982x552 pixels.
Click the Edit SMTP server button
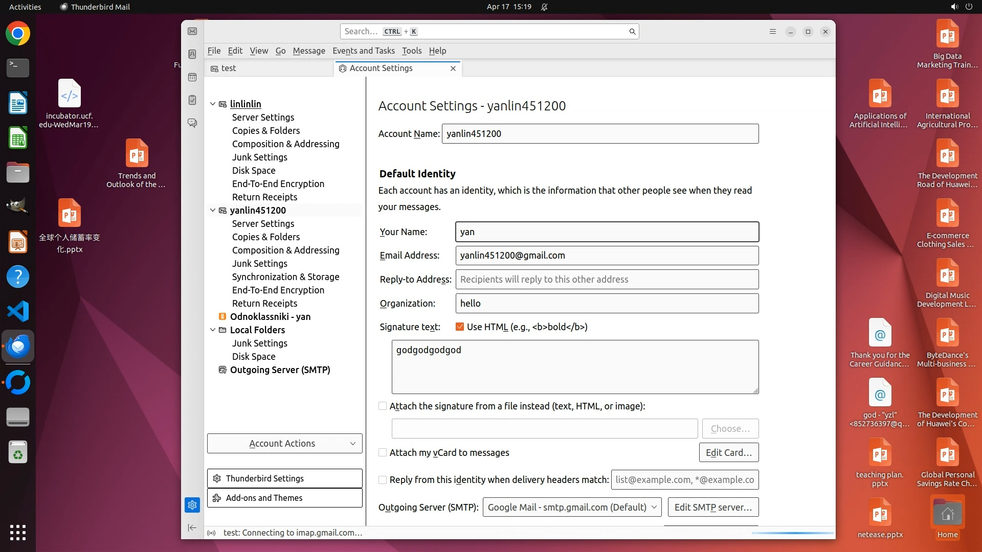pos(713,508)
